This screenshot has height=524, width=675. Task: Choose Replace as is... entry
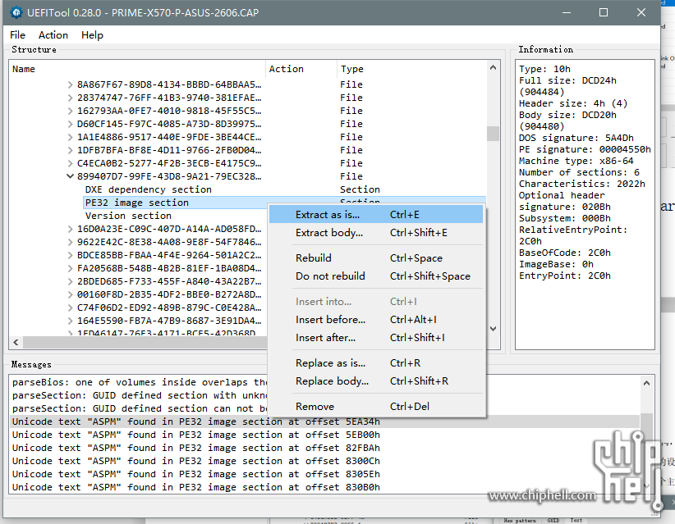coord(376,362)
